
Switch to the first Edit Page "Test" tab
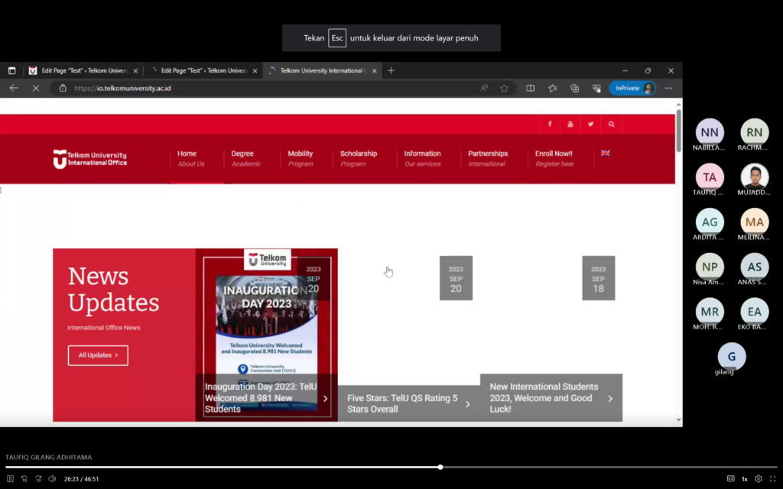tap(83, 71)
